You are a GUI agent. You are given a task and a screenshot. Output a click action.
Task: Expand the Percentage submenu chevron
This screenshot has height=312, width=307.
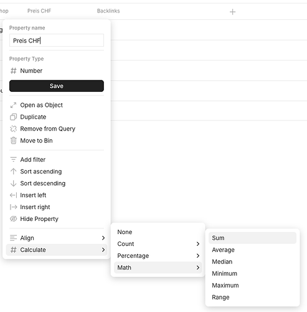(x=198, y=256)
